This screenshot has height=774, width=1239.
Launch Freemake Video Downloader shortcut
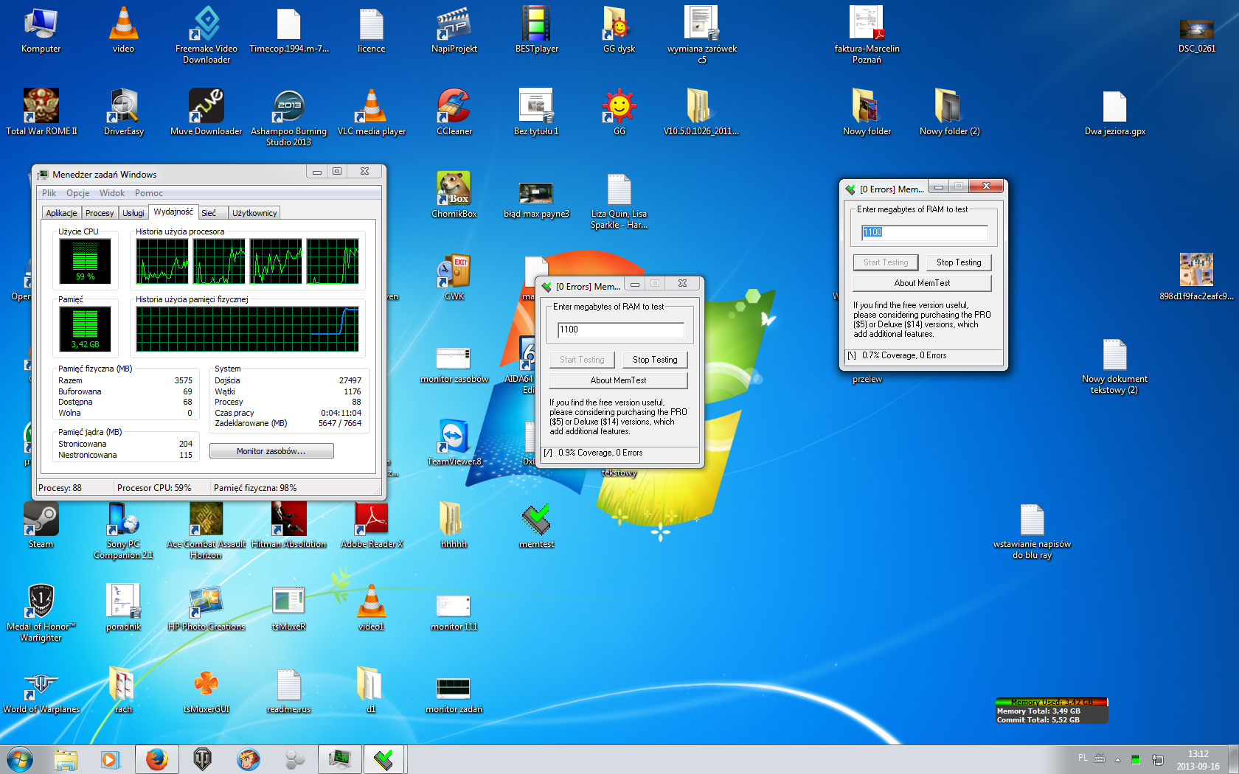pyautogui.click(x=206, y=35)
